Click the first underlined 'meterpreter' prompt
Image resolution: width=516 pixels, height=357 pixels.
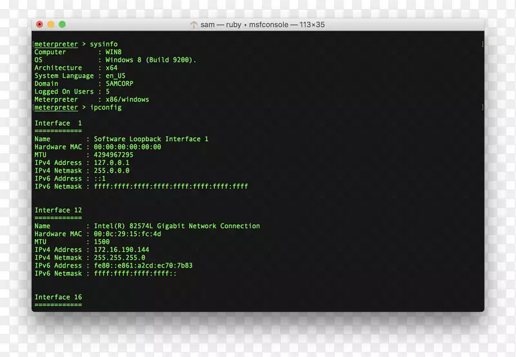(x=56, y=44)
